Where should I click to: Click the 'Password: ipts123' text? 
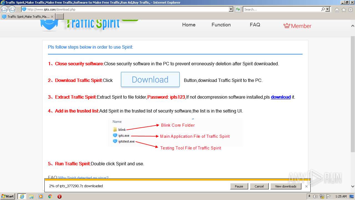(166, 97)
